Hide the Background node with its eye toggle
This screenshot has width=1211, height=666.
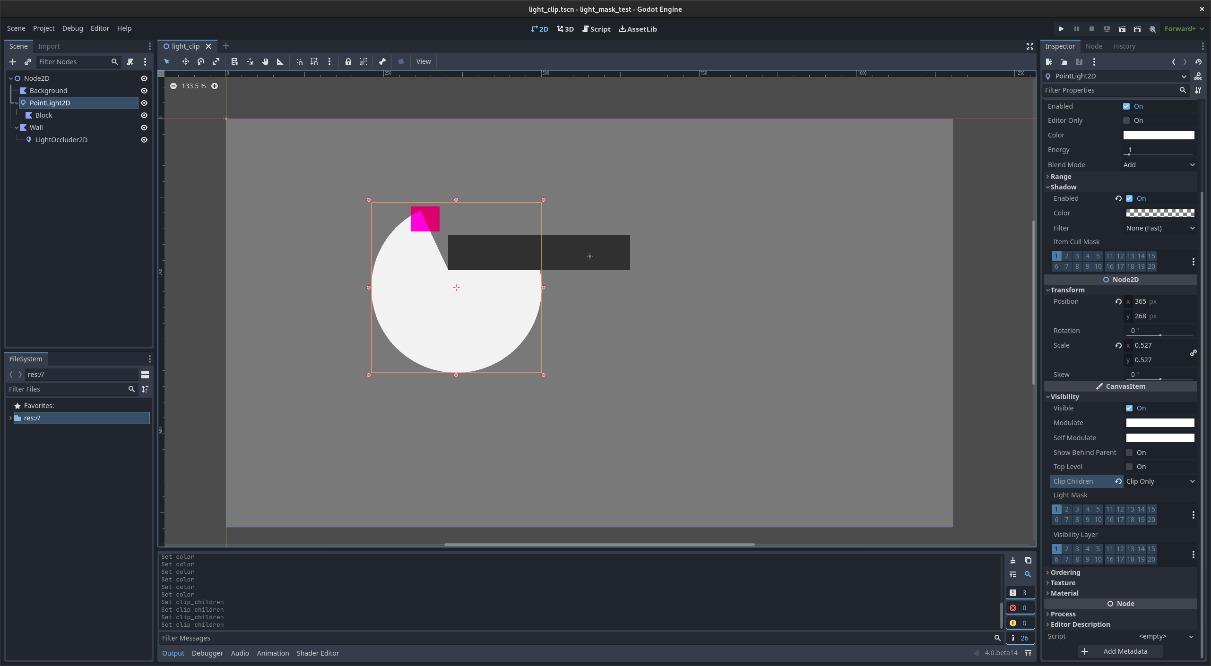[x=144, y=90]
